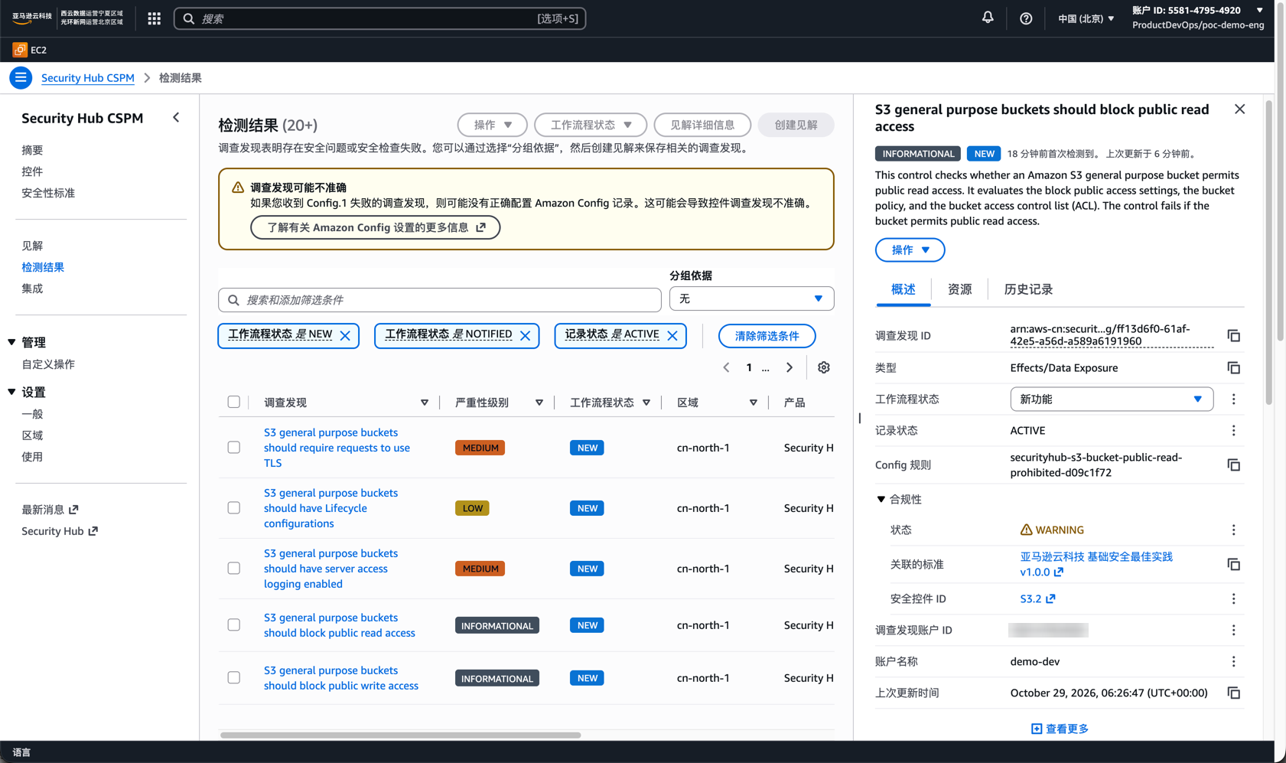Open options menu for 记录状态 ACTIVE
This screenshot has width=1286, height=763.
[1234, 431]
